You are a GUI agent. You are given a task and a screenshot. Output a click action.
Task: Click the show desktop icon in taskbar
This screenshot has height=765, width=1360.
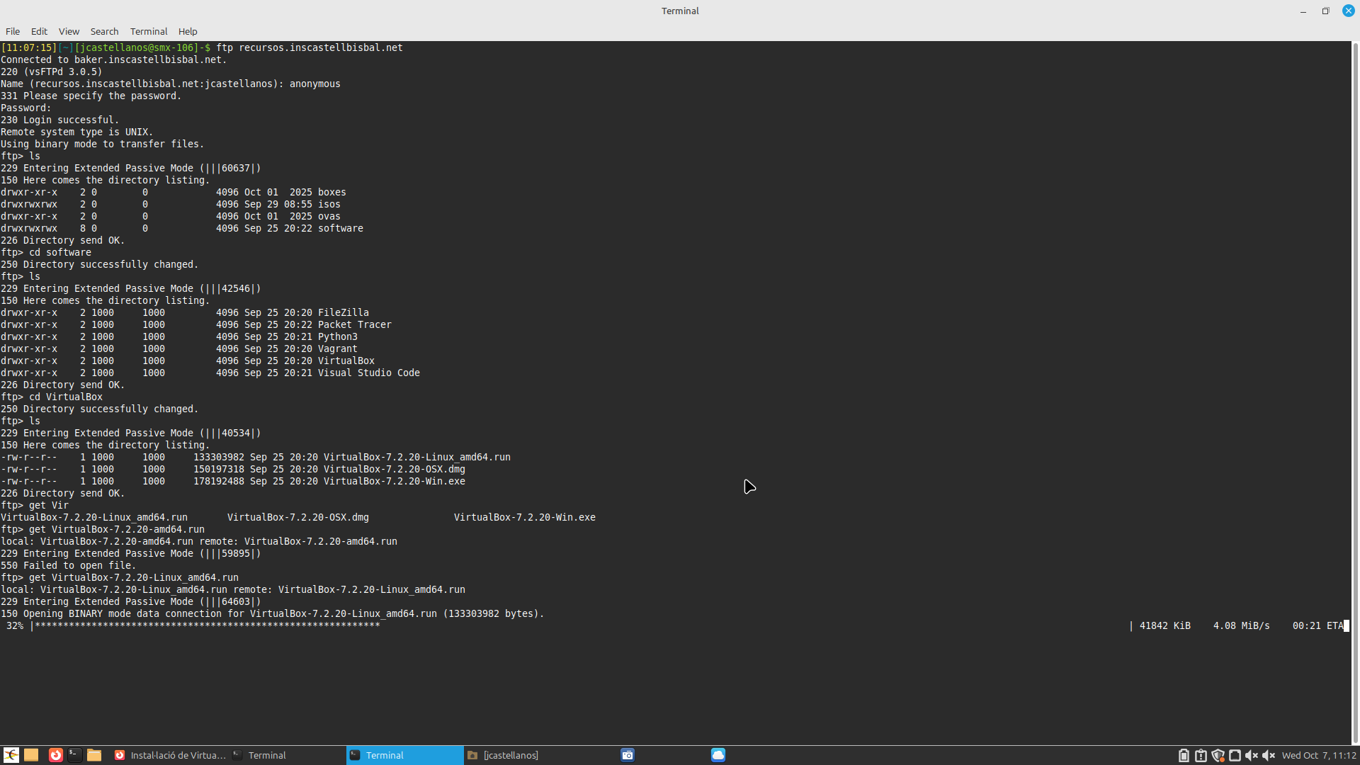31,755
